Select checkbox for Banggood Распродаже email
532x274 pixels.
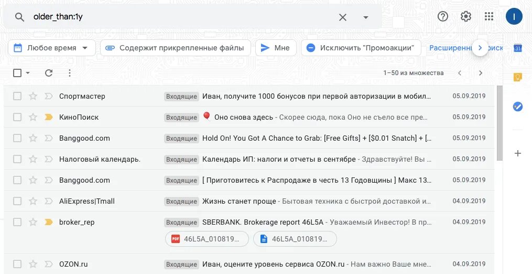[17, 180]
